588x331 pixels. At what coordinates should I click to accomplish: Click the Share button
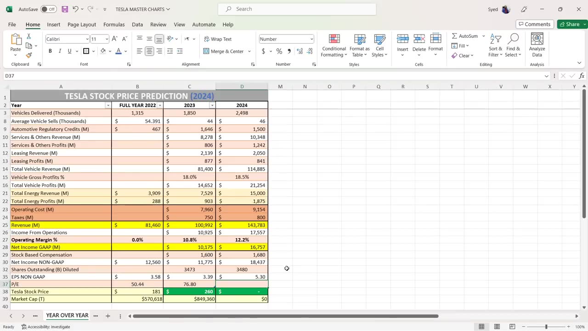pos(572,24)
